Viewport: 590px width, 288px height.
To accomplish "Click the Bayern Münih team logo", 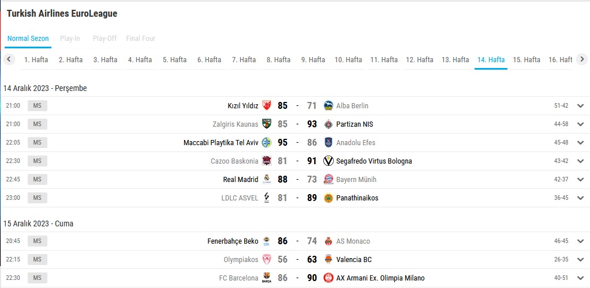I will pyautogui.click(x=328, y=180).
